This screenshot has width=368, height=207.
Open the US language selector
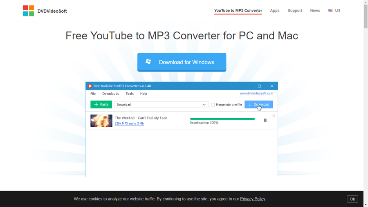(334, 11)
